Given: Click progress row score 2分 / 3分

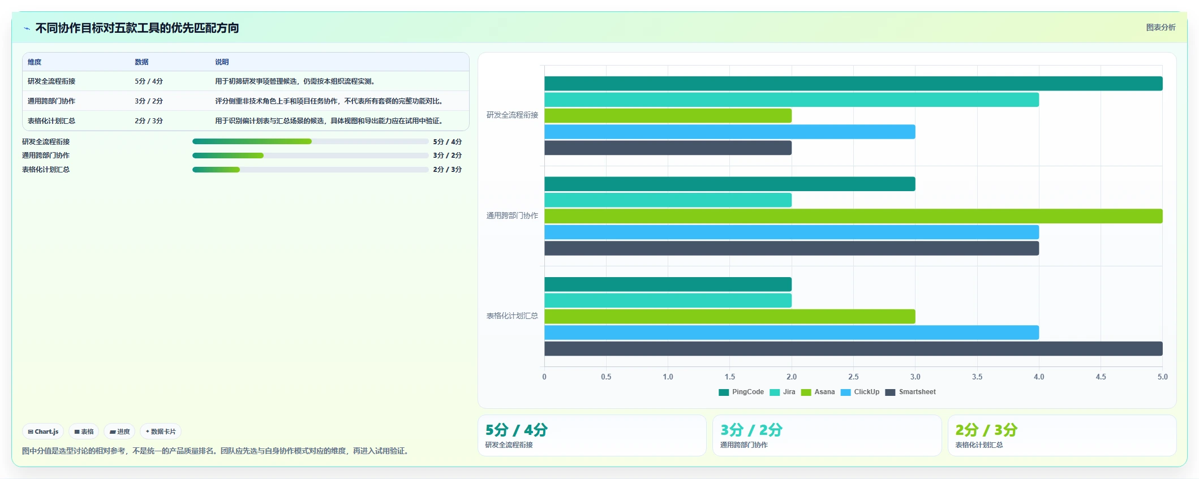Looking at the screenshot, I should (447, 170).
